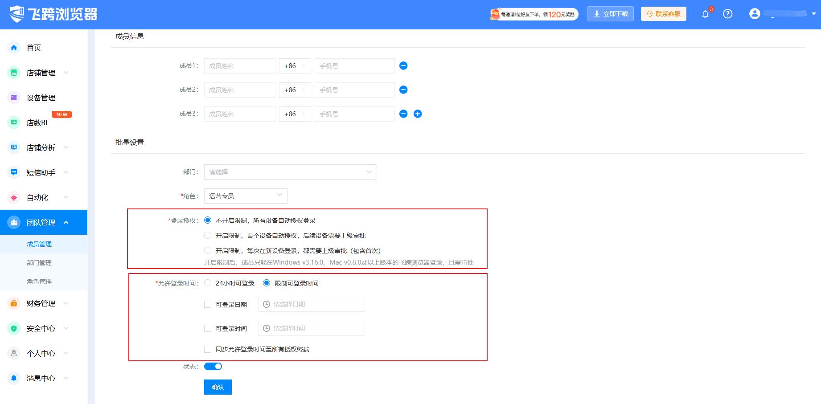Check 同步允许登录时间至所有授权终端 checkbox

(x=208, y=349)
